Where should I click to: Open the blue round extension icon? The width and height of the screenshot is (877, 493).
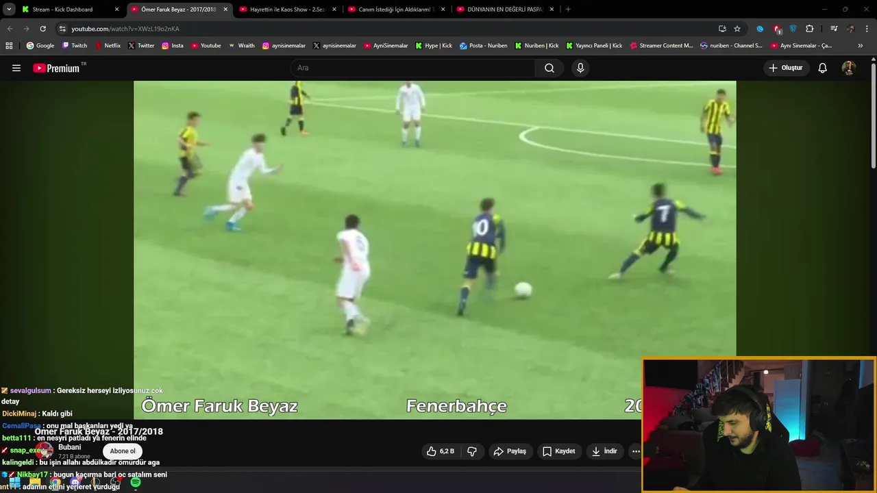pos(760,29)
